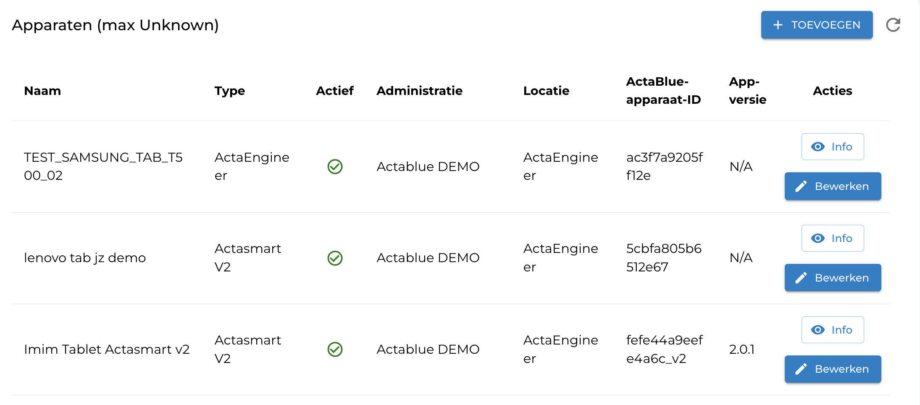View Info for Imim Tablet Actasmart v2
The width and height of the screenshot is (920, 405).
[x=832, y=330]
